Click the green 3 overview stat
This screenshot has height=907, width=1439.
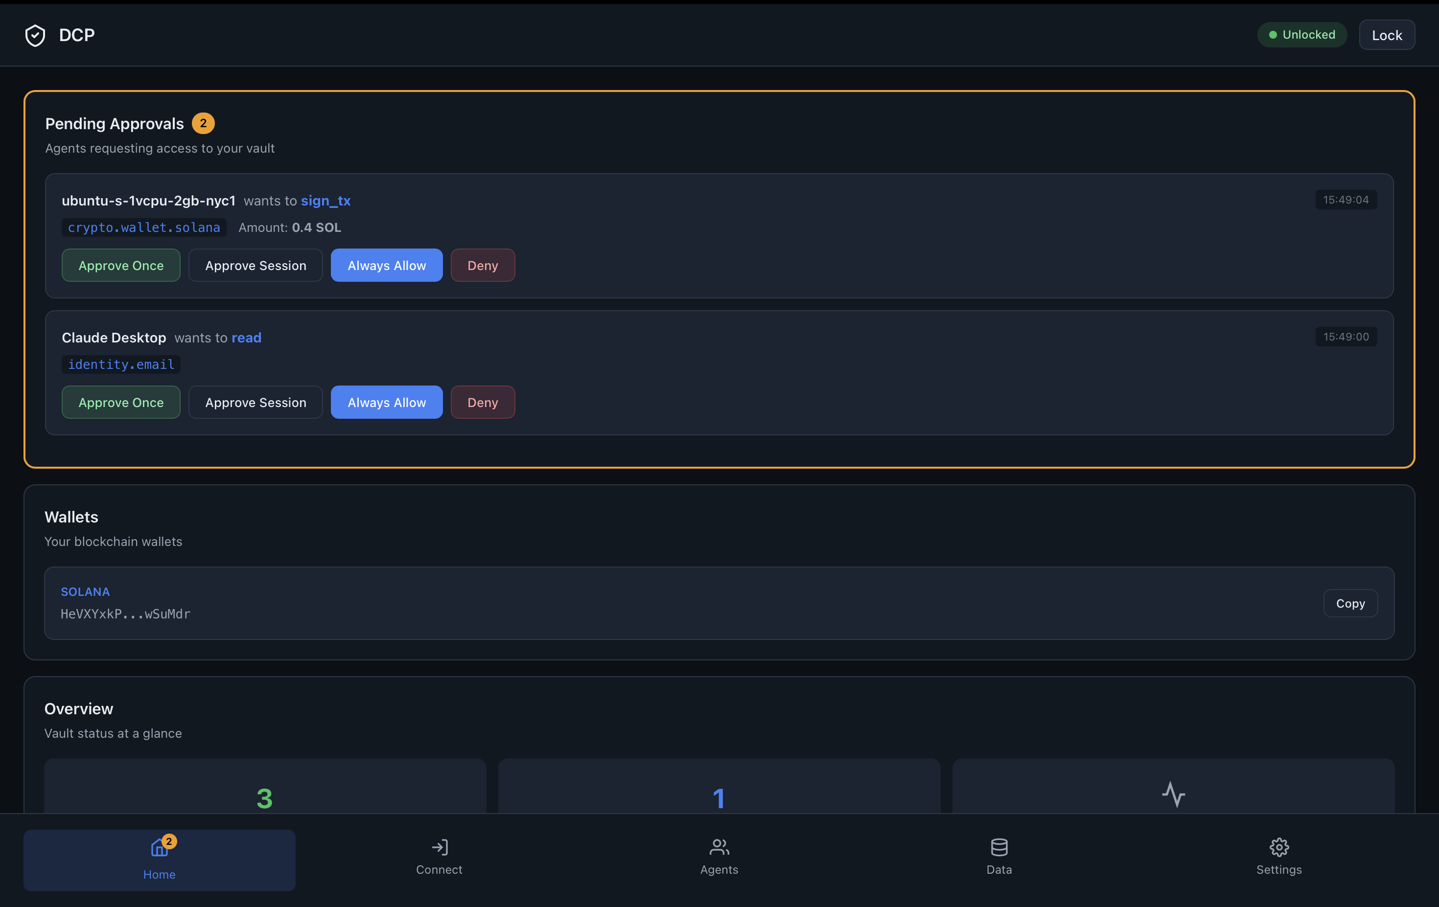265,799
